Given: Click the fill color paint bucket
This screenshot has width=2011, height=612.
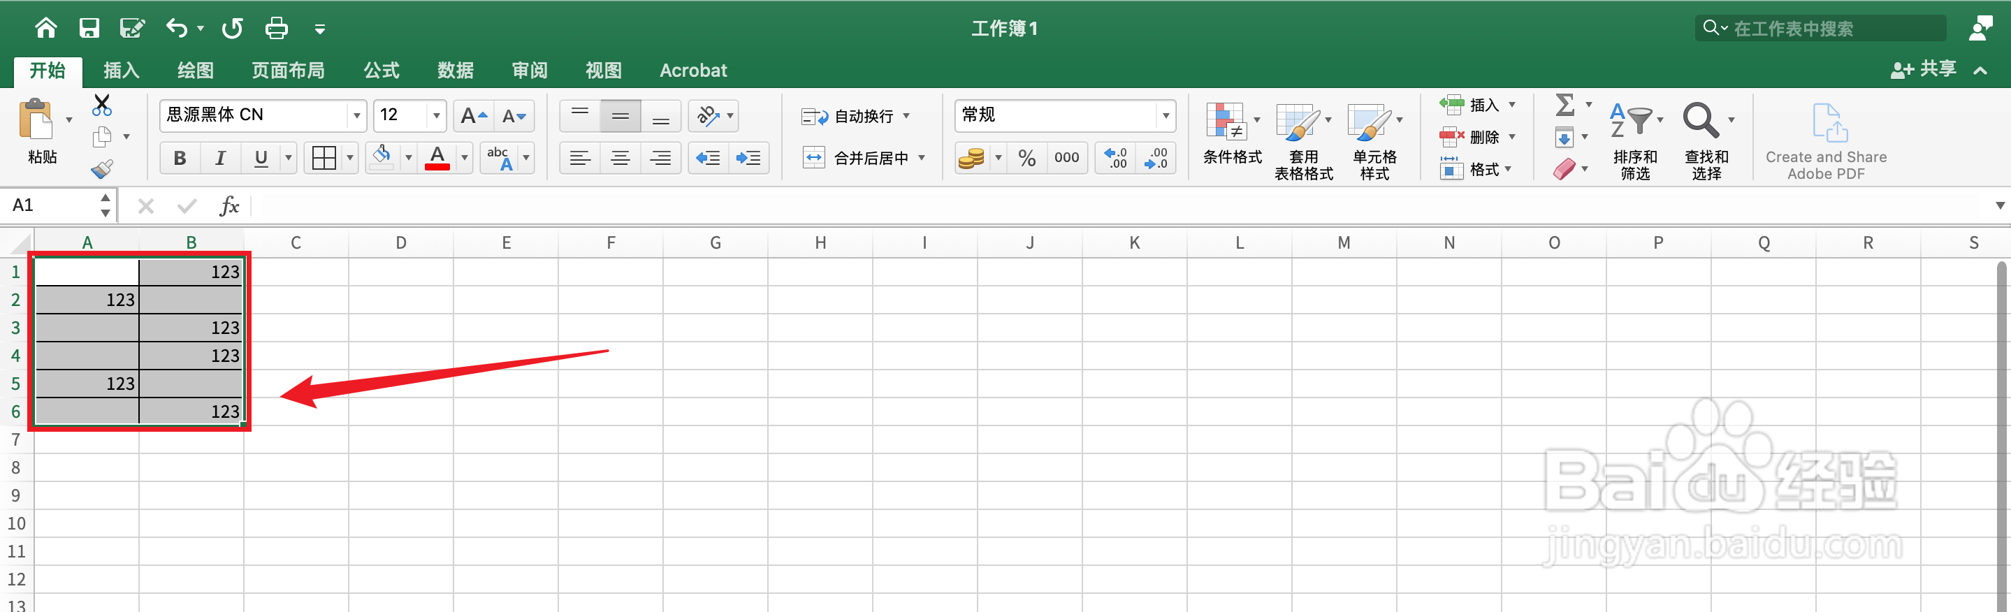Looking at the screenshot, I should (382, 158).
